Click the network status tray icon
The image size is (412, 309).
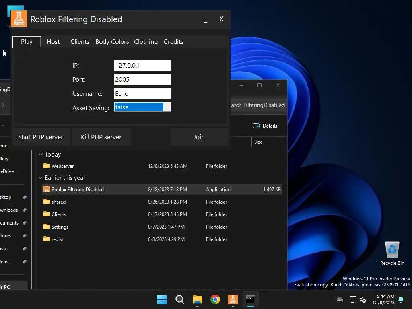pos(352,299)
